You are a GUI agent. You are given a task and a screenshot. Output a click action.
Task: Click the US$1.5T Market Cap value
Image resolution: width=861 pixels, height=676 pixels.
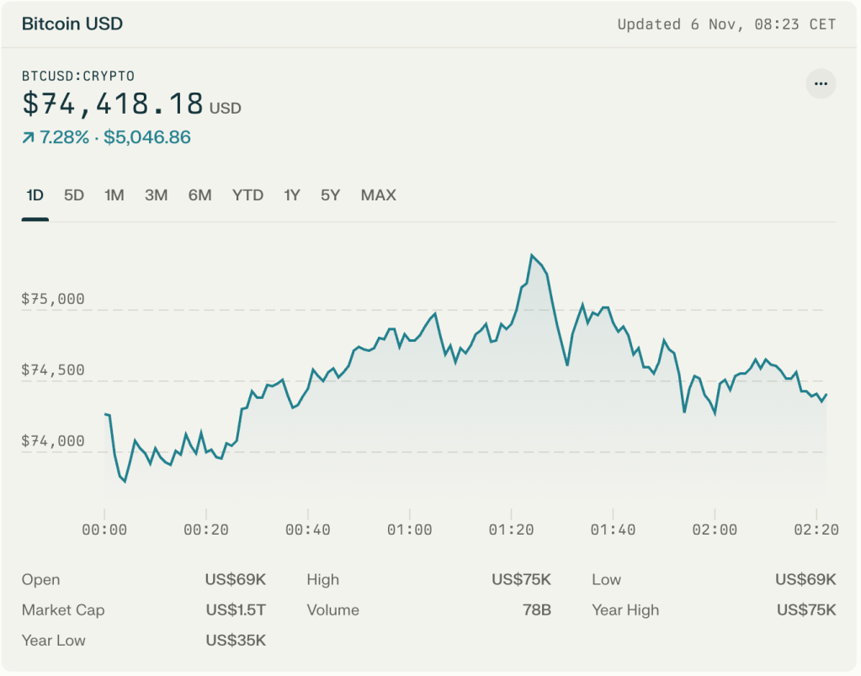click(237, 609)
